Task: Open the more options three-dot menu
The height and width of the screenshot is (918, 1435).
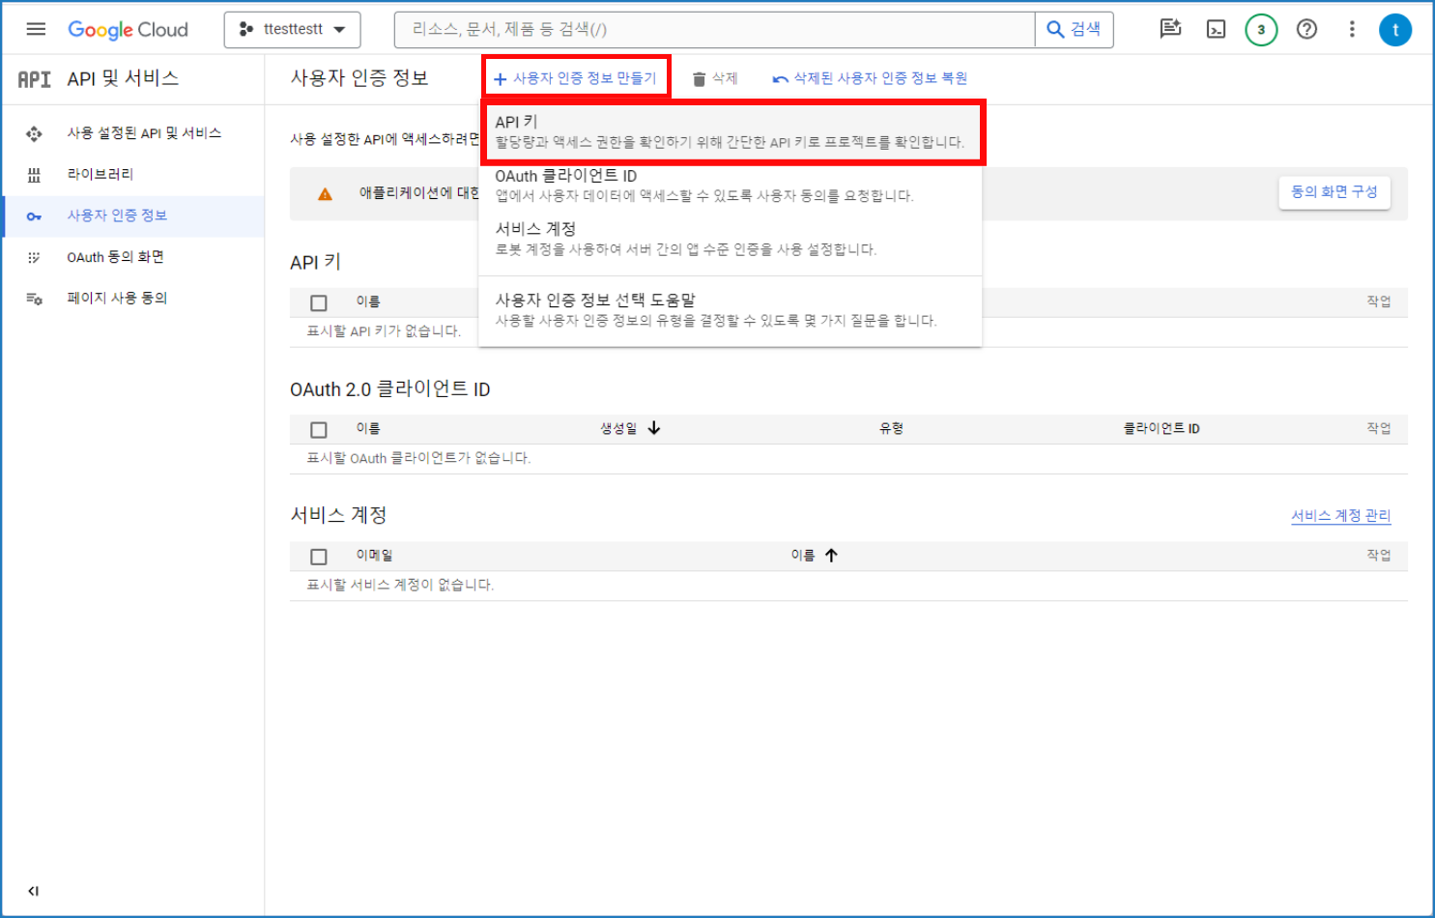Action: point(1352,29)
